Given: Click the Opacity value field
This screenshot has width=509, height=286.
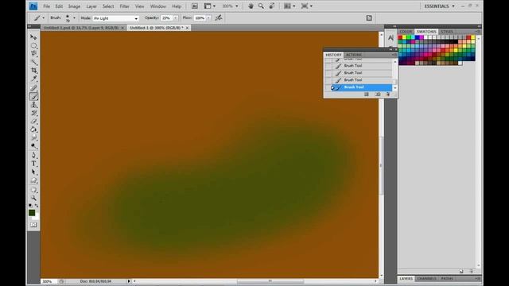Looking at the screenshot, I should [167, 18].
